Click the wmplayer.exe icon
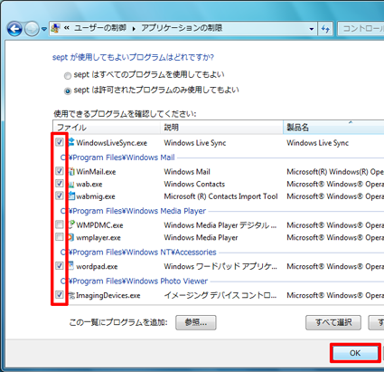 tap(71, 237)
